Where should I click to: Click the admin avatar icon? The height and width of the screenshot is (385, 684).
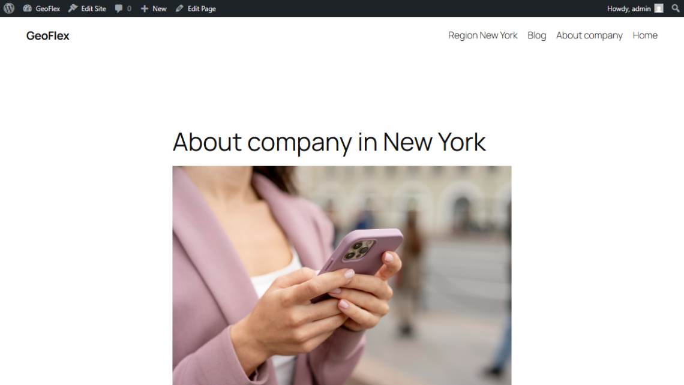(659, 8)
